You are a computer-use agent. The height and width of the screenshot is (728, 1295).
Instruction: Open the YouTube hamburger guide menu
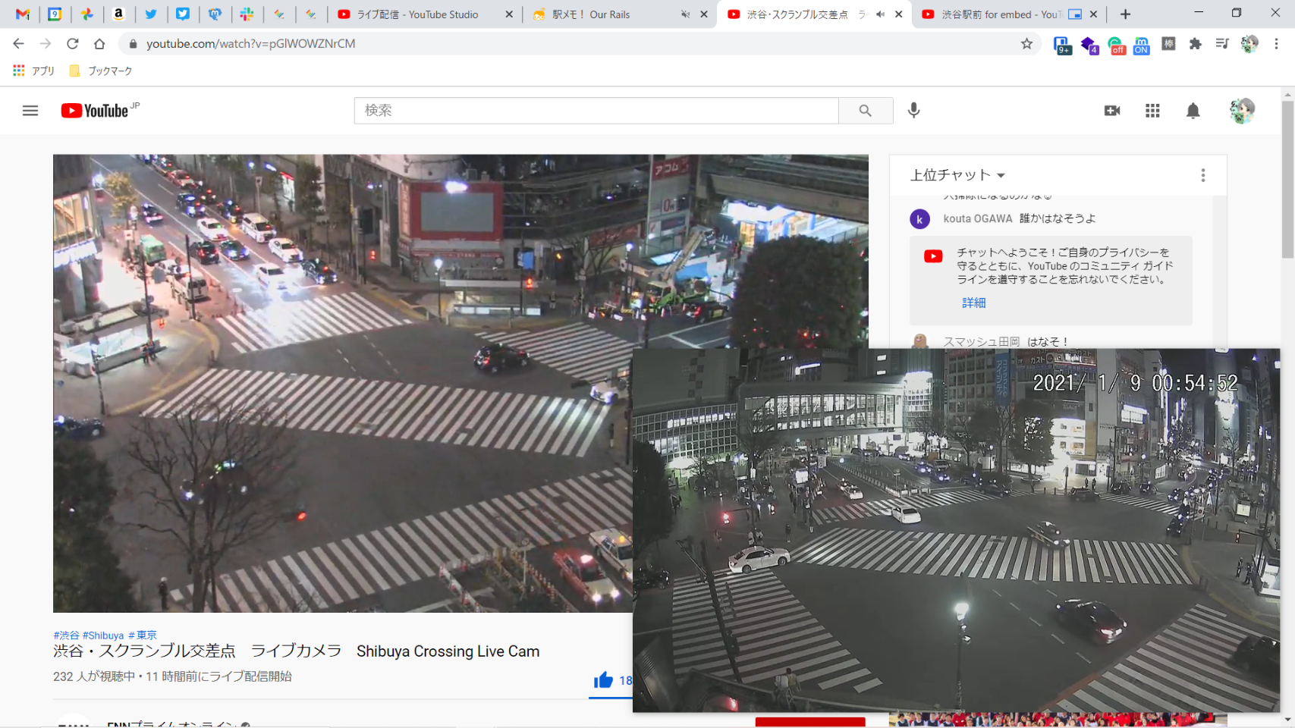point(30,111)
